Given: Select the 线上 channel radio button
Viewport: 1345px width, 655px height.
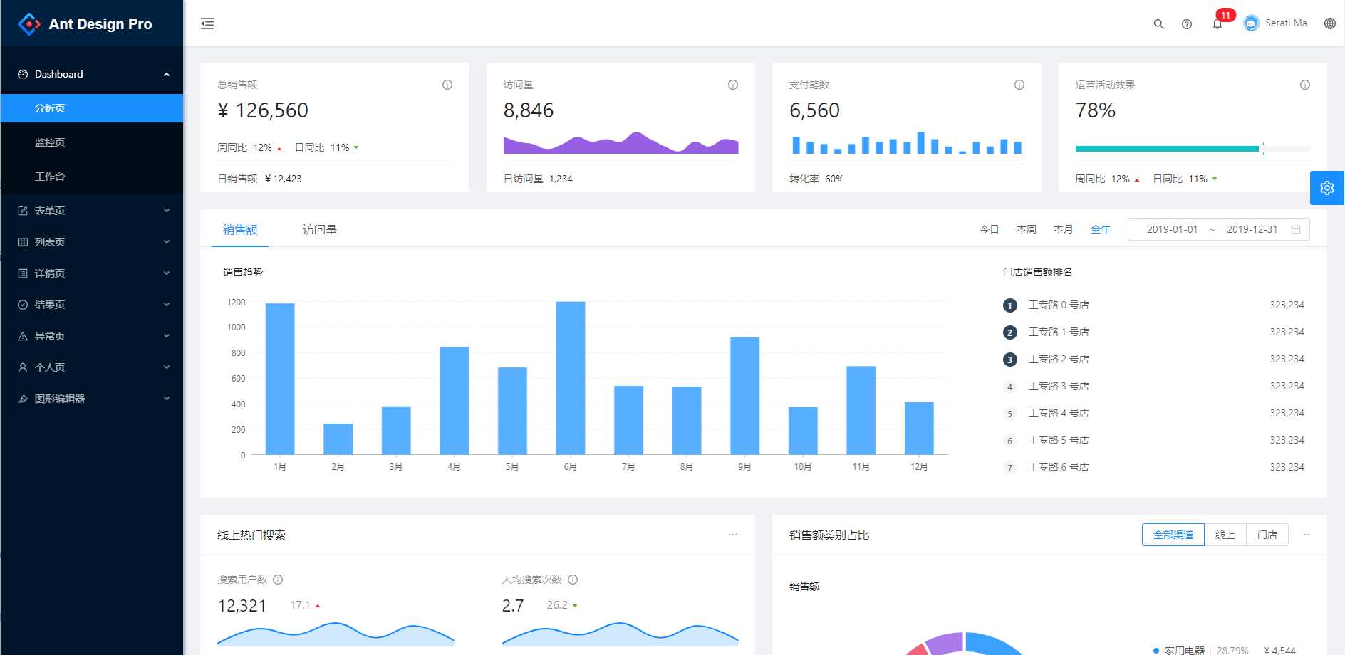Looking at the screenshot, I should pos(1225,535).
